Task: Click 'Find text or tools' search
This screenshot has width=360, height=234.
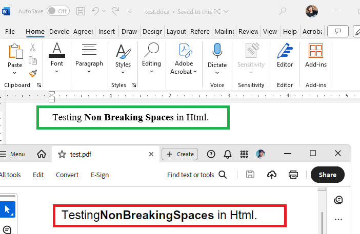Action: [197, 175]
